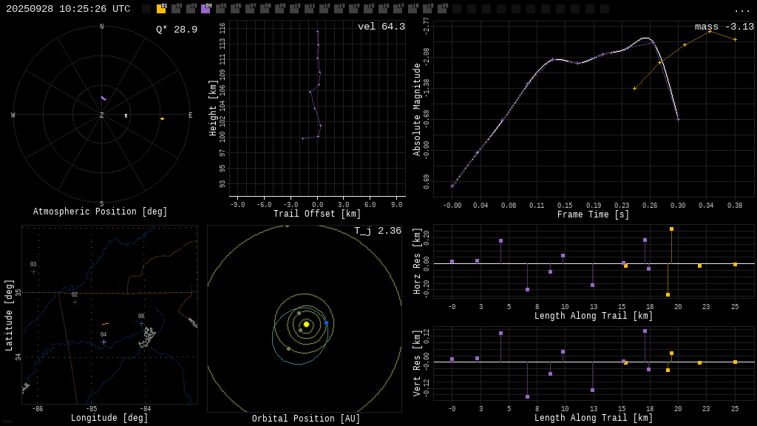
Task: Select the blue Earth dot in orbital plot
Action: coord(326,323)
